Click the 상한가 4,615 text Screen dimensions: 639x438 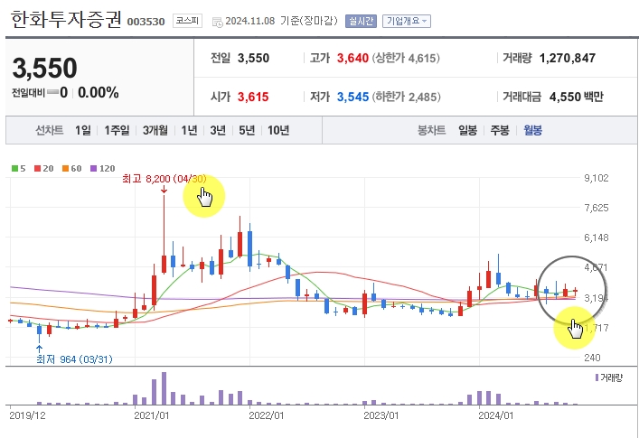pos(406,58)
